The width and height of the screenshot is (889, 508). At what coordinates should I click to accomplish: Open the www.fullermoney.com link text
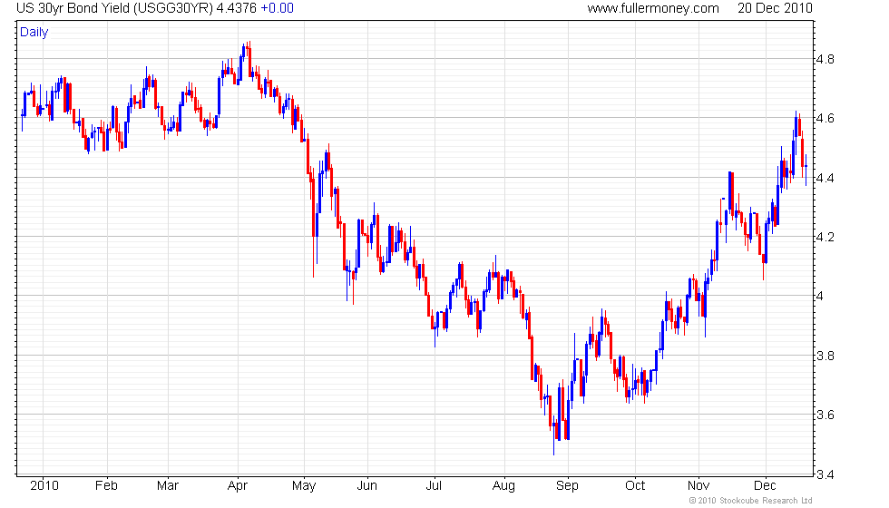click(x=653, y=8)
